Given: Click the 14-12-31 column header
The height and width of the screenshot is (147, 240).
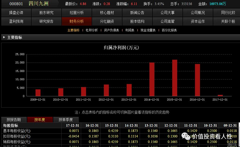Looking at the screenshot, I should click(x=131, y=125).
